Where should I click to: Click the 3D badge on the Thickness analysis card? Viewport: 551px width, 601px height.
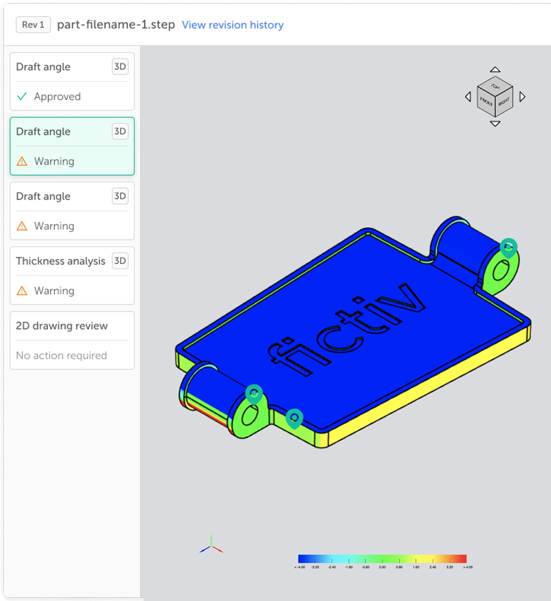pyautogui.click(x=120, y=261)
